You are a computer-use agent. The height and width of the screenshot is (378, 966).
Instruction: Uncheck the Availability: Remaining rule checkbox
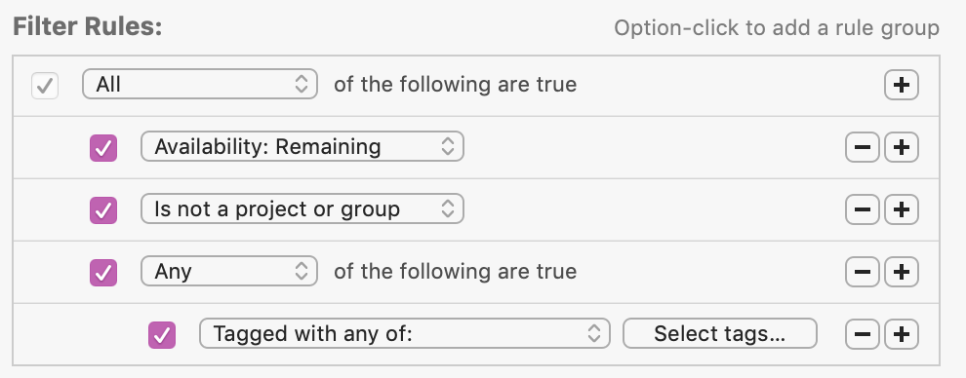click(103, 148)
